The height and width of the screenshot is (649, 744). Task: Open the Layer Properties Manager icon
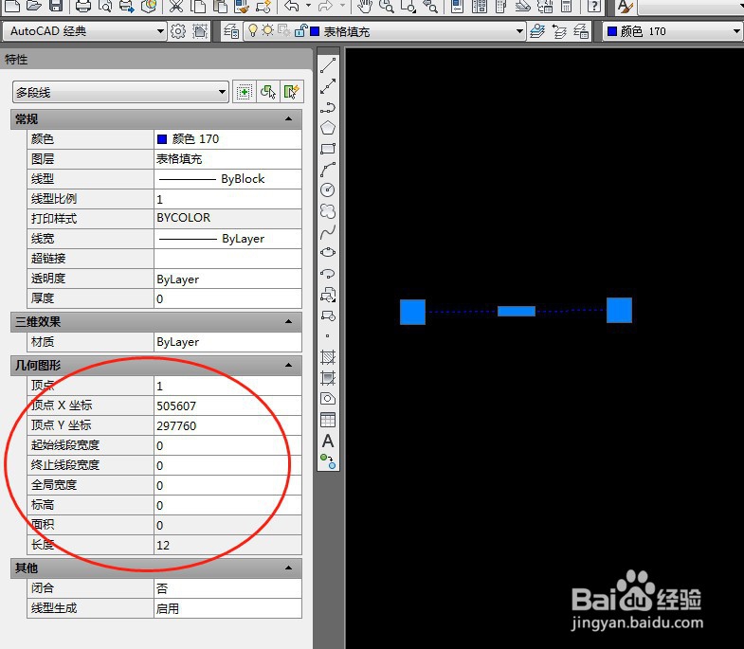point(231,31)
